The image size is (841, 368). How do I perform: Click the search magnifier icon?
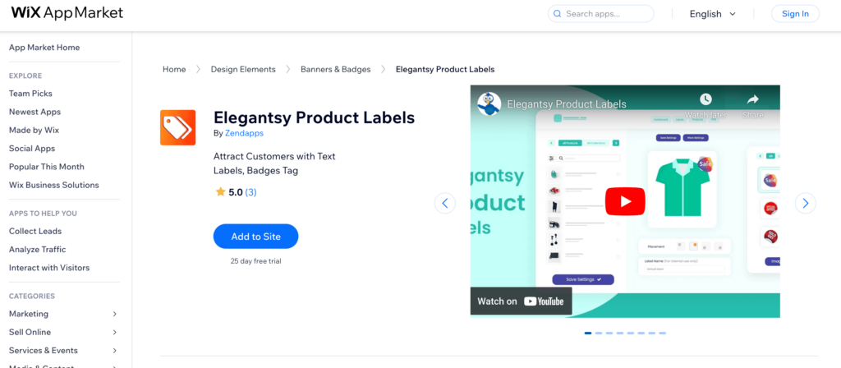point(558,14)
